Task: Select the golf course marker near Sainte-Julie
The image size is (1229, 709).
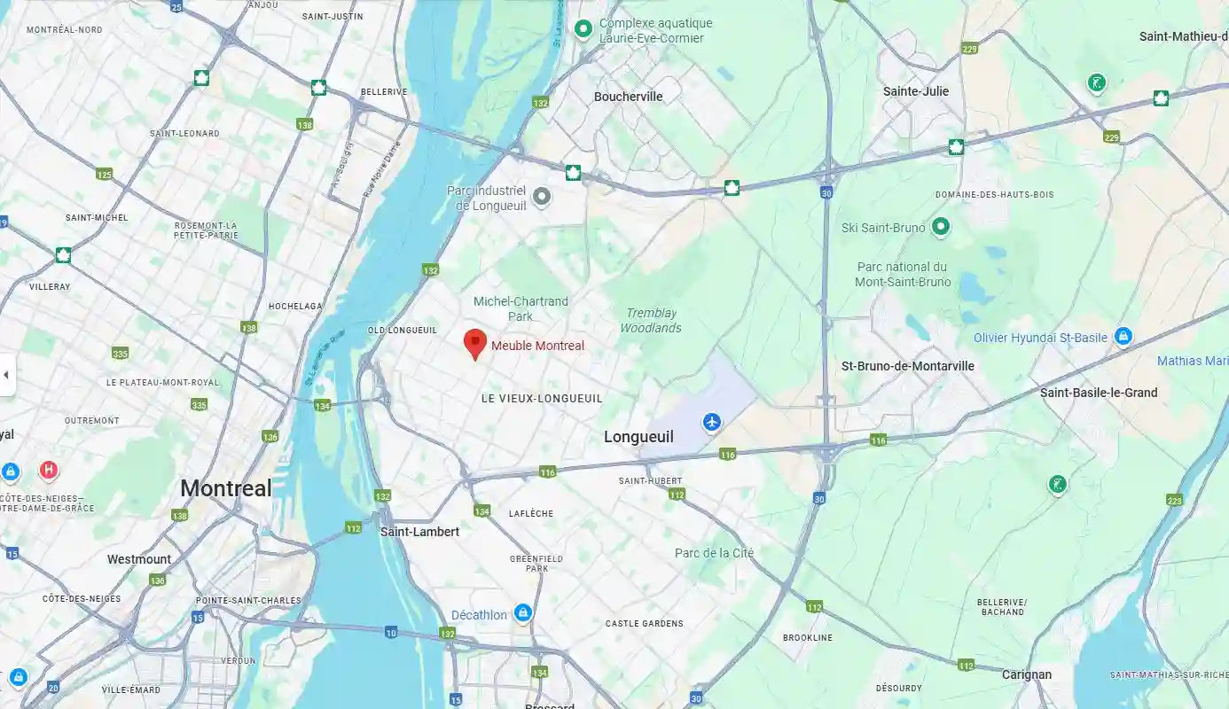Action: point(1097,84)
